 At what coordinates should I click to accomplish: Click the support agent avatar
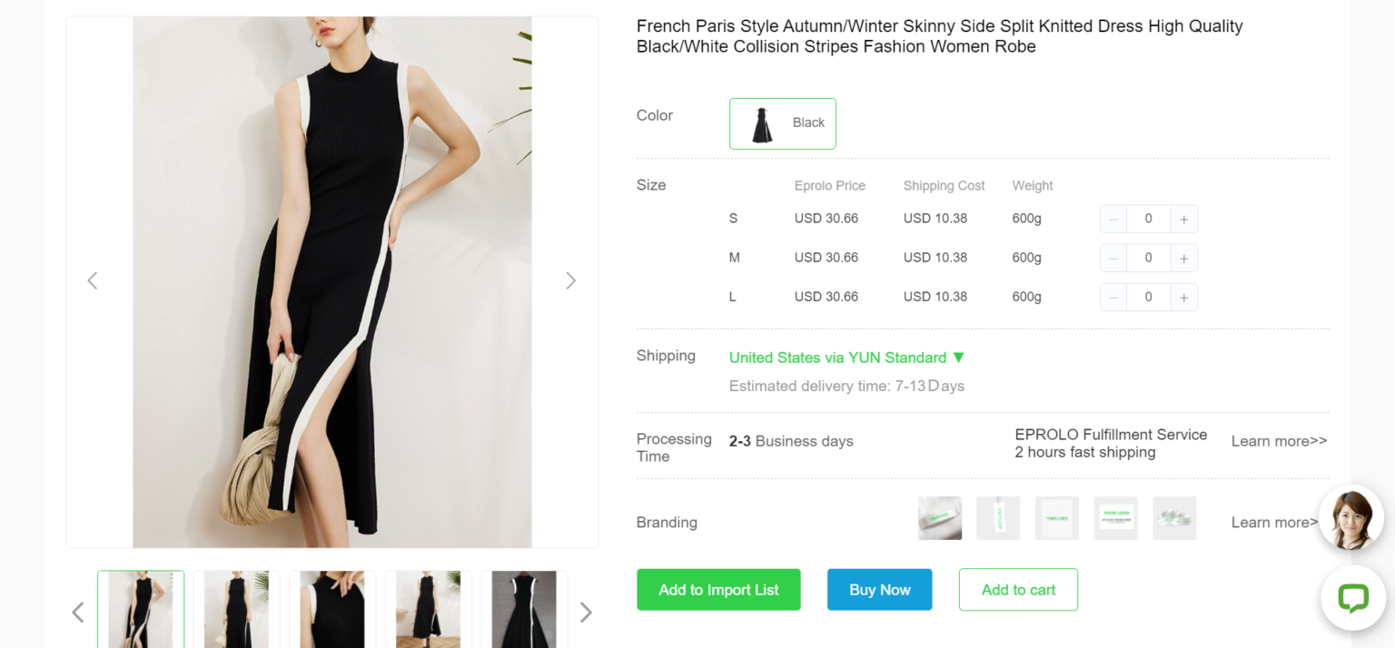tap(1350, 517)
